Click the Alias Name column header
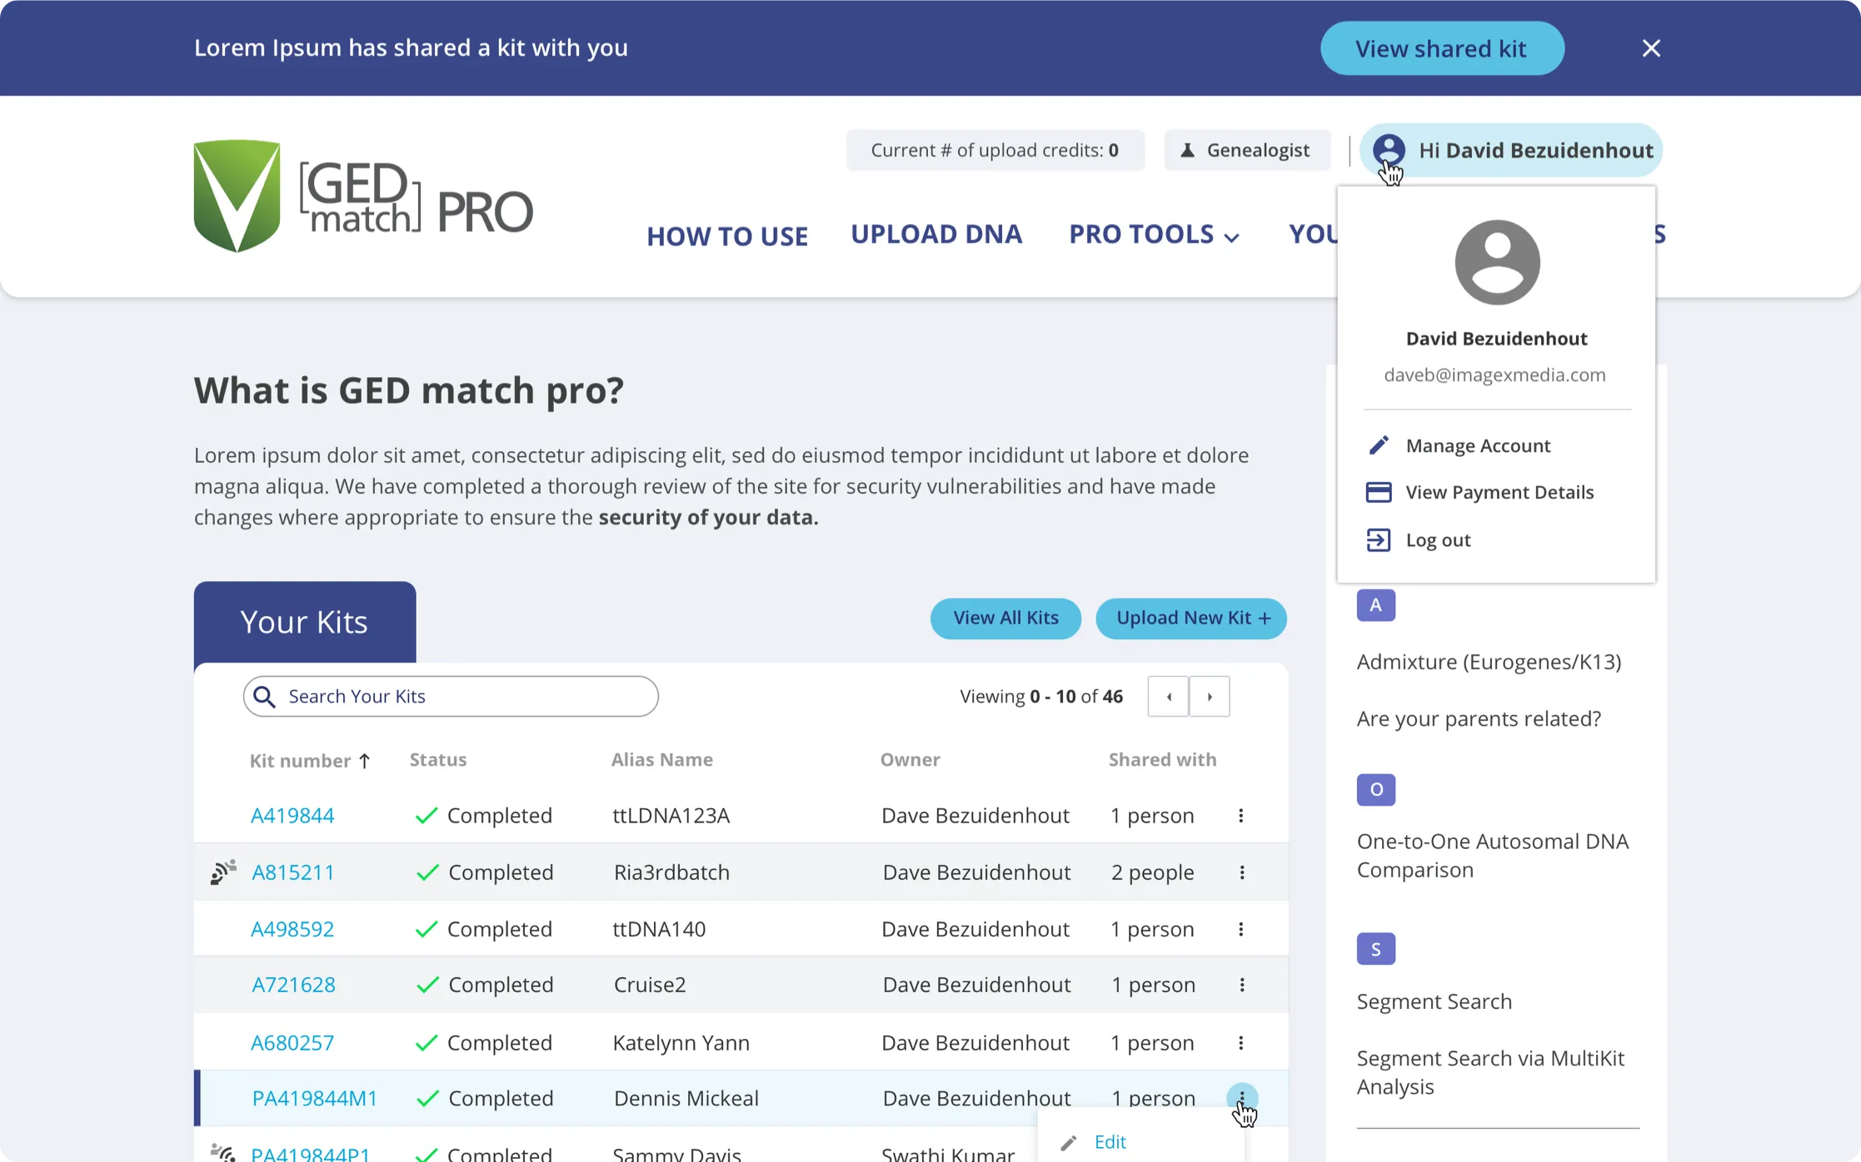 pyautogui.click(x=662, y=759)
